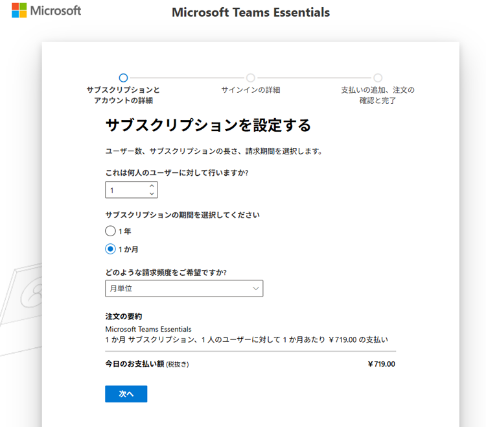Click the サブスクリプションとアカウントの詳細 step label
The width and height of the screenshot is (486, 427).
click(x=123, y=95)
